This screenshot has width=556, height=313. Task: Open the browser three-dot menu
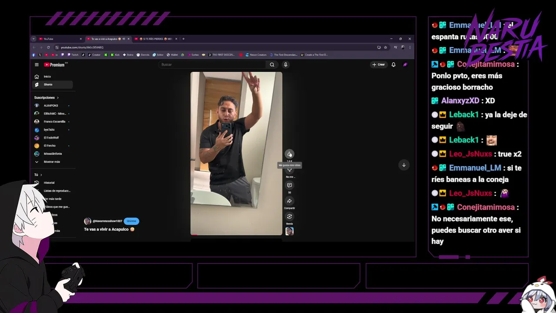[410, 47]
